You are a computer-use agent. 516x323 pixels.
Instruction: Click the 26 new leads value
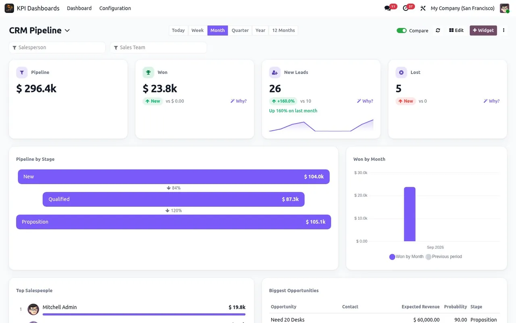[275, 89]
